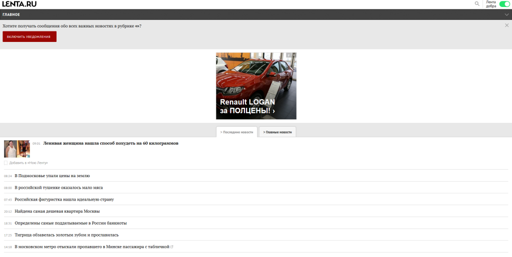Click the Лента добра label text
The height and width of the screenshot is (257, 512).
click(x=491, y=4)
